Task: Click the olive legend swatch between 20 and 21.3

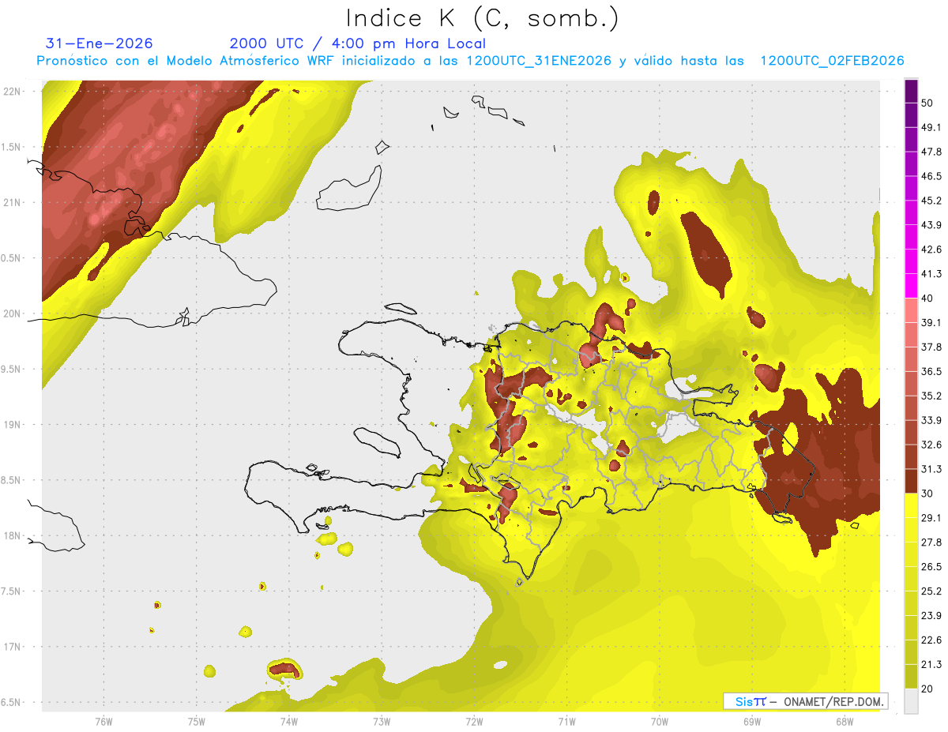Action: tap(911, 678)
